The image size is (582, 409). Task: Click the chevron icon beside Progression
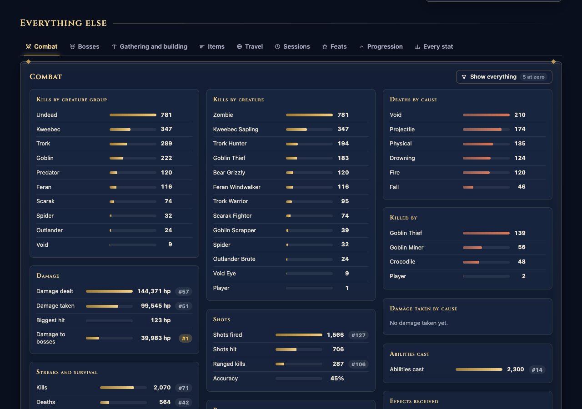click(361, 46)
